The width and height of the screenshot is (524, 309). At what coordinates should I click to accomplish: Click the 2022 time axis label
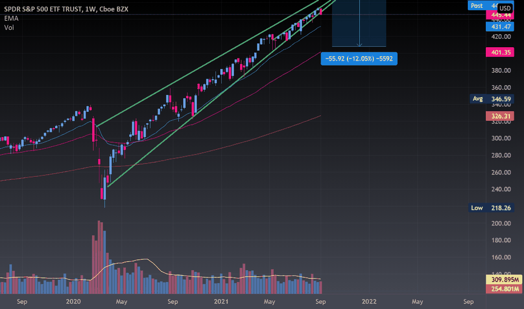click(369, 302)
